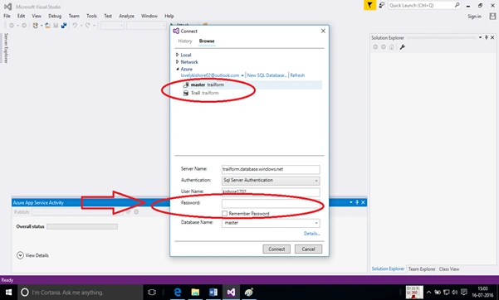This screenshot has width=499, height=300.
Task: Click the send feedback icon
Action: [382, 6]
